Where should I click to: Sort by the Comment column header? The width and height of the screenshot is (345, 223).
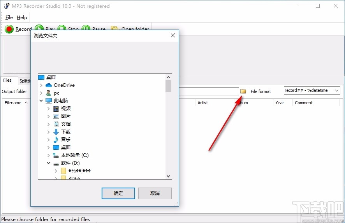(316, 103)
